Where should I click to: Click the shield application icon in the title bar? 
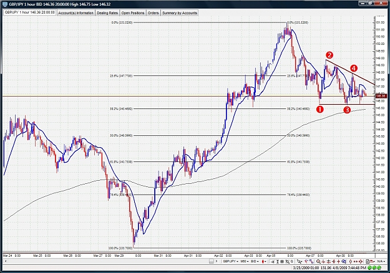[5, 4]
